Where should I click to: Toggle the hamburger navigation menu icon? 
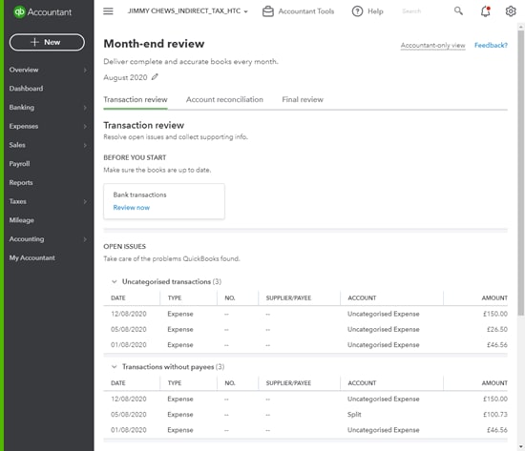(108, 11)
